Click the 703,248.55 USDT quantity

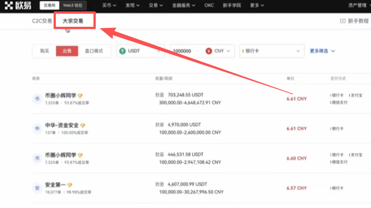click(186, 95)
